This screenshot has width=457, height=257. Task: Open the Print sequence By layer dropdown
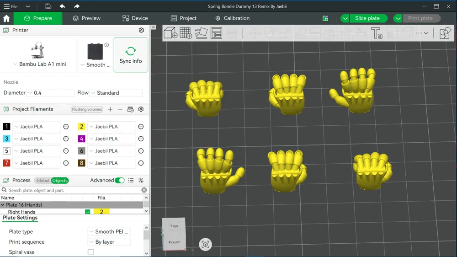click(109, 242)
